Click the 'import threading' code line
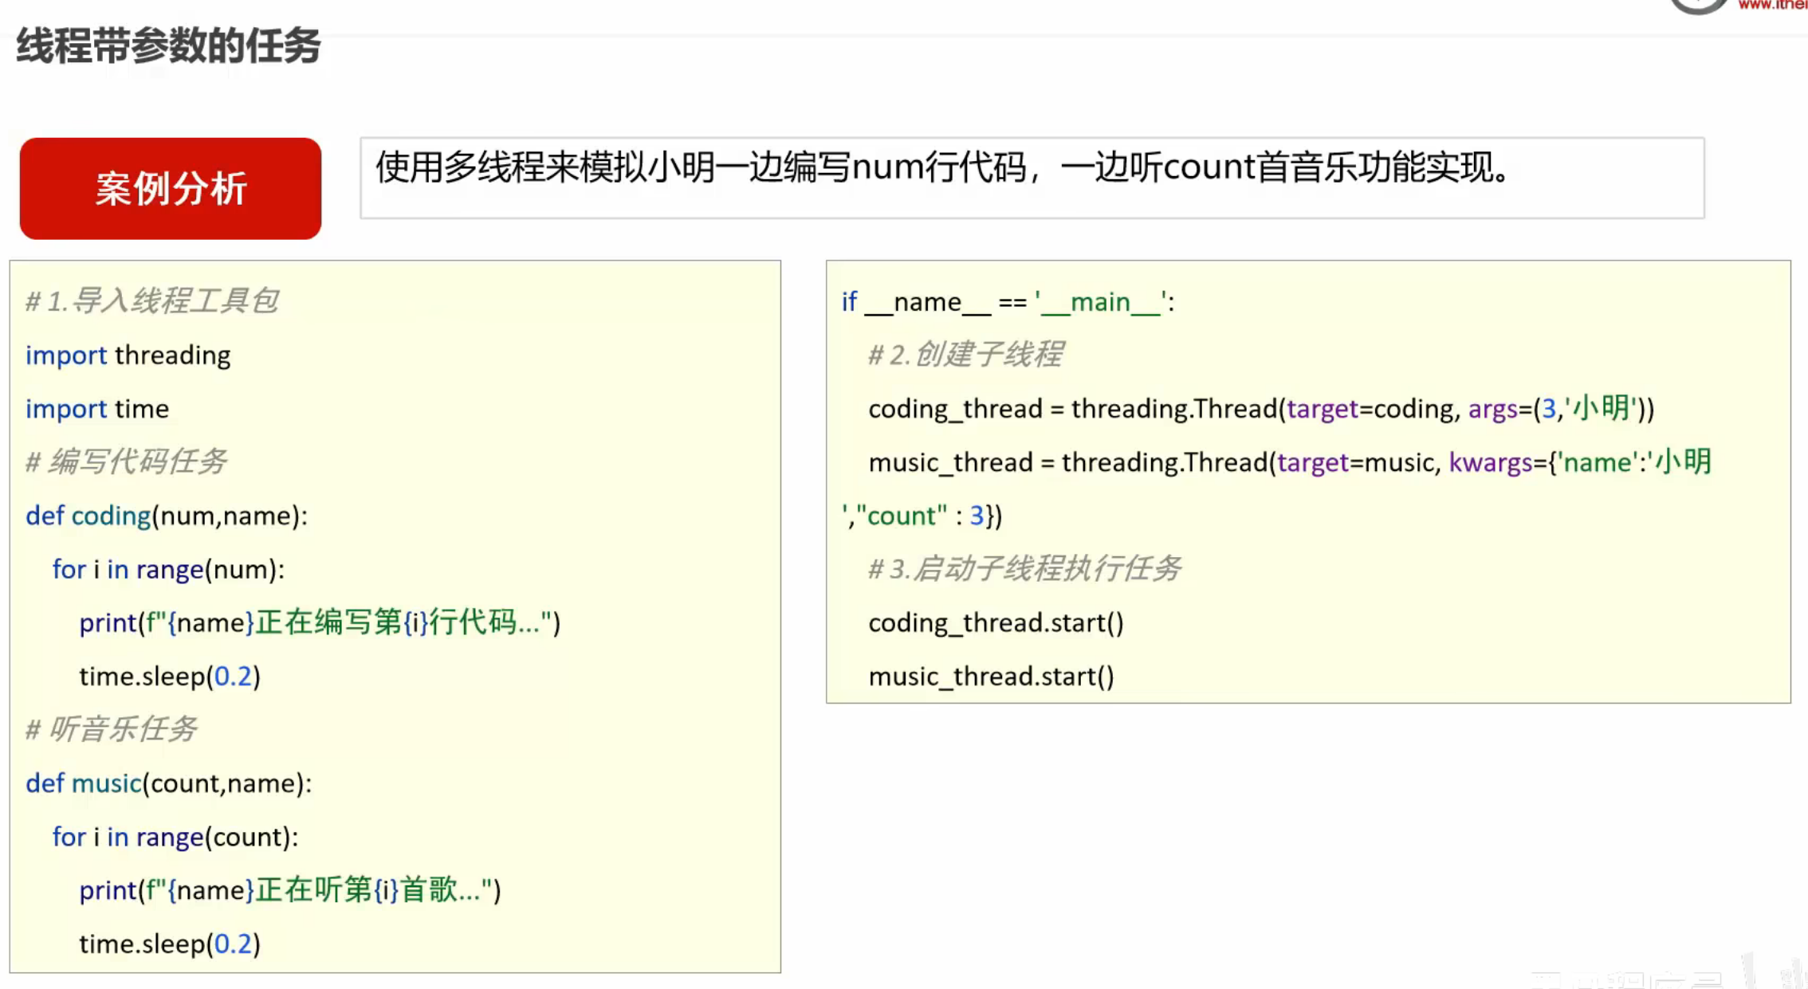The image size is (1808, 989). coord(128,355)
